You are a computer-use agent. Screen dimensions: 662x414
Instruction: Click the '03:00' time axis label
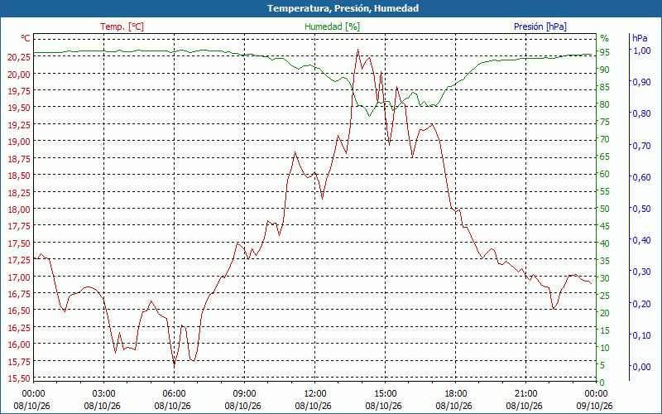coord(103,394)
